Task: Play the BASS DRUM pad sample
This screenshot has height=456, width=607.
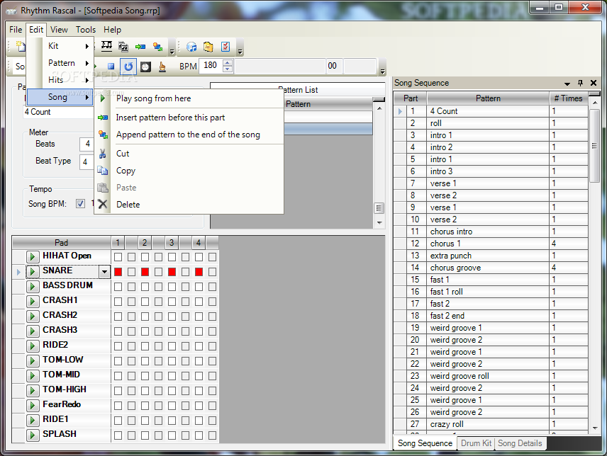Action: [x=33, y=286]
